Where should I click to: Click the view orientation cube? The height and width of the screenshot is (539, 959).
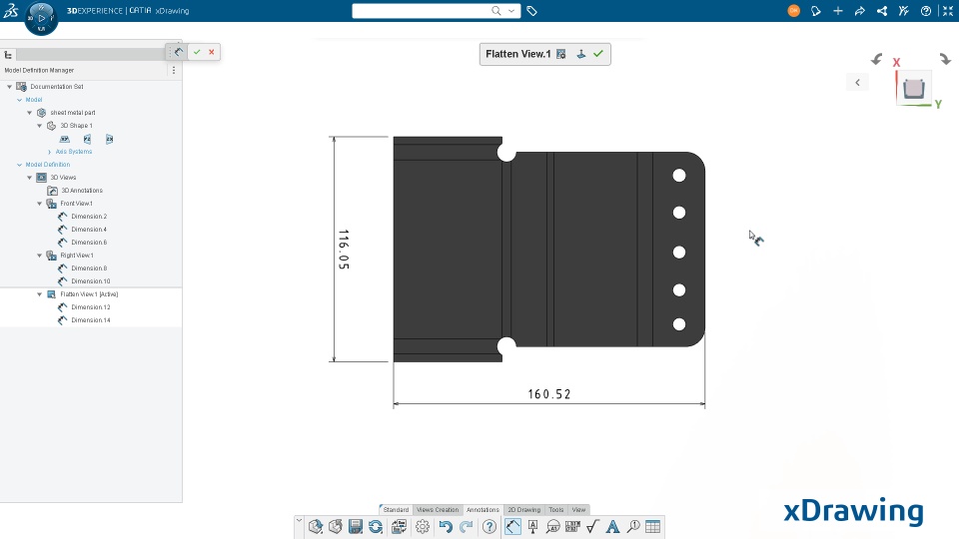[x=914, y=89]
